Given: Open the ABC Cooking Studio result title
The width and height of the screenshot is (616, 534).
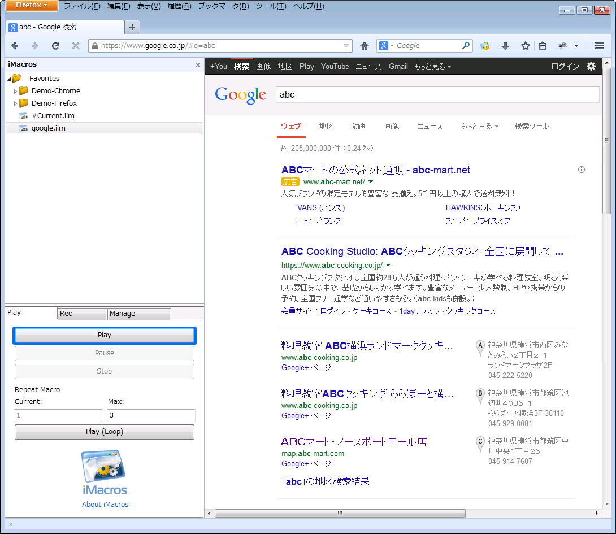Looking at the screenshot, I should point(423,251).
